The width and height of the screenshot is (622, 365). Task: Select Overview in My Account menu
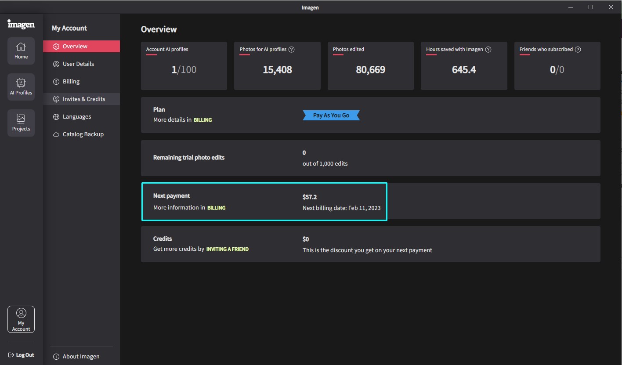[81, 46]
